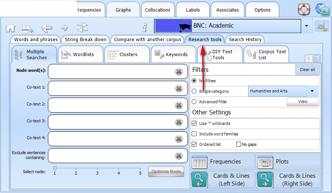
Task: Click the View advanced filter button
Action: 302,102
